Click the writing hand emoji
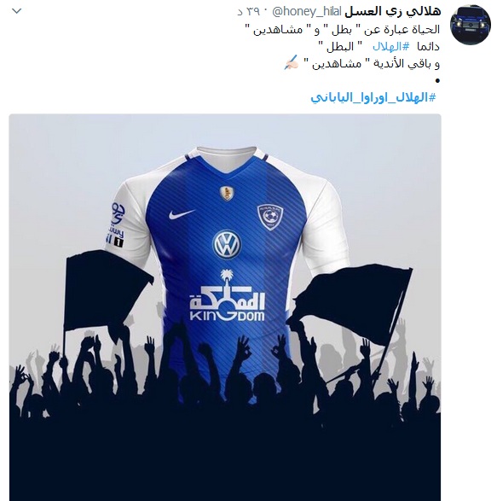The width and height of the screenshot is (497, 501). pos(291,62)
